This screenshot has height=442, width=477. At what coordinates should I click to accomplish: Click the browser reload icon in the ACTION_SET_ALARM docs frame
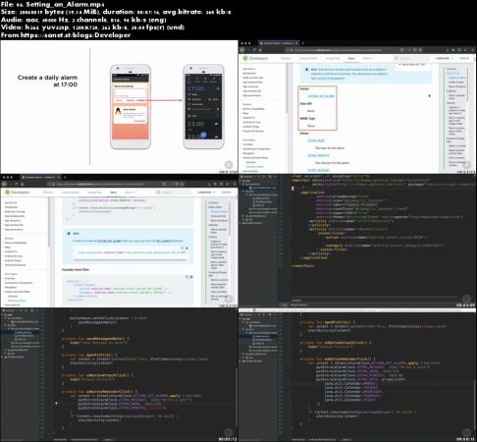click(254, 50)
